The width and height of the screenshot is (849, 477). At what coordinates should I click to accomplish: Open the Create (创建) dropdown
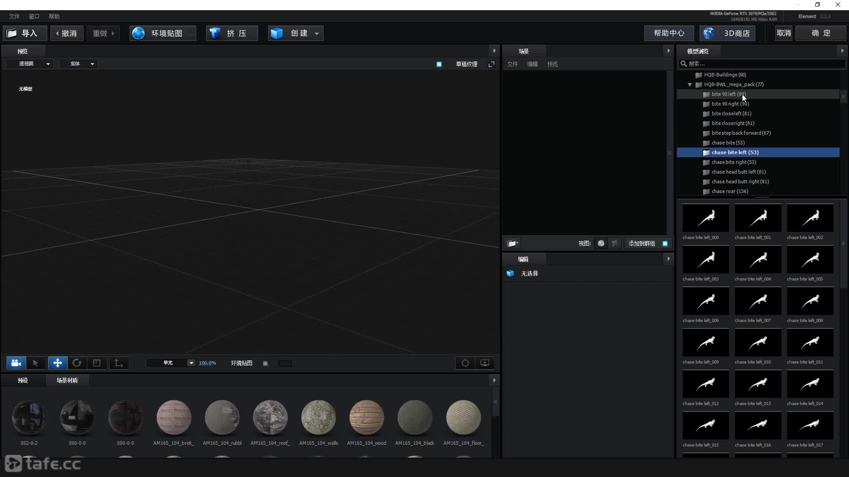tap(295, 33)
